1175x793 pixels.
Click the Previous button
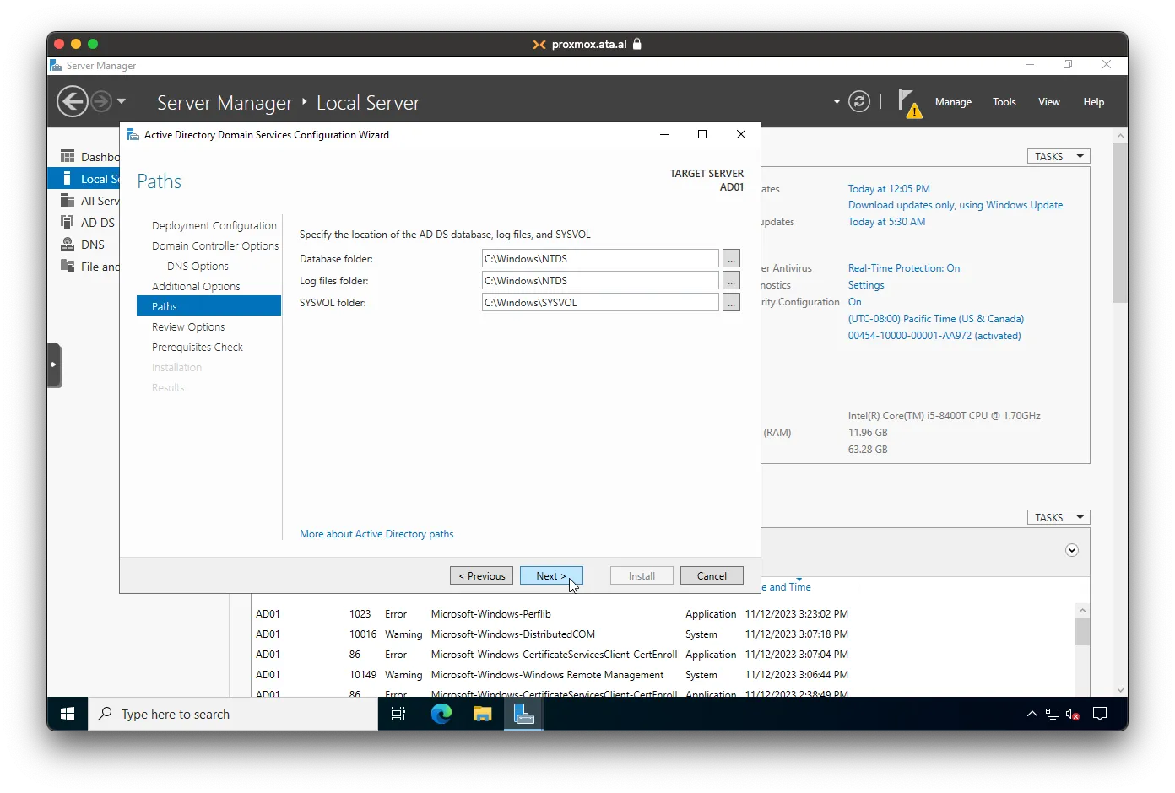[481, 575]
